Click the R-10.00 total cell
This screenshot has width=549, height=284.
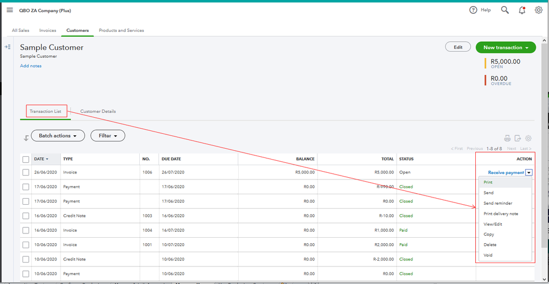coord(387,216)
